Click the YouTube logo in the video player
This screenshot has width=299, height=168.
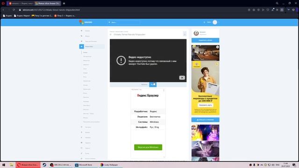(x=182, y=77)
